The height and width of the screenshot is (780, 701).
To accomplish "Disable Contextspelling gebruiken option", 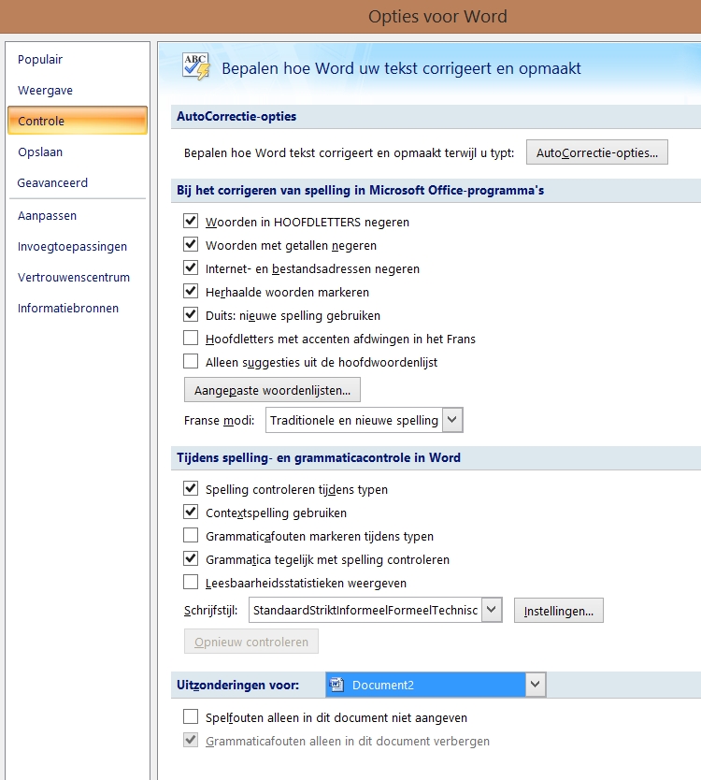I will point(191,513).
